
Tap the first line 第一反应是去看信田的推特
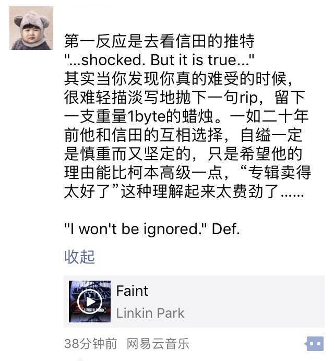[159, 41]
